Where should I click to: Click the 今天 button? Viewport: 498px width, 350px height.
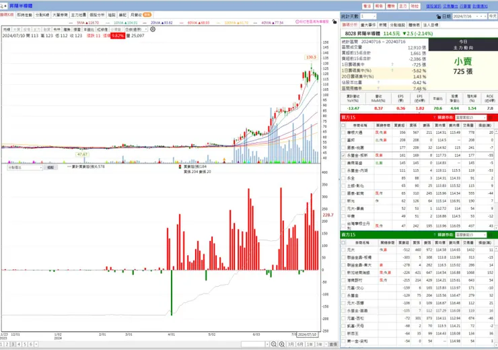point(493,16)
